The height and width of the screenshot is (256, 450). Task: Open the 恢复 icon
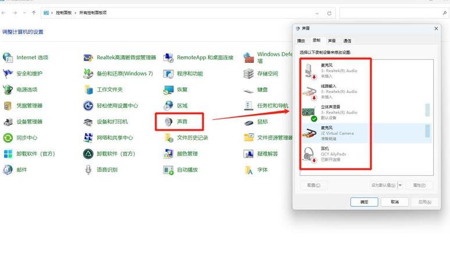click(x=168, y=90)
